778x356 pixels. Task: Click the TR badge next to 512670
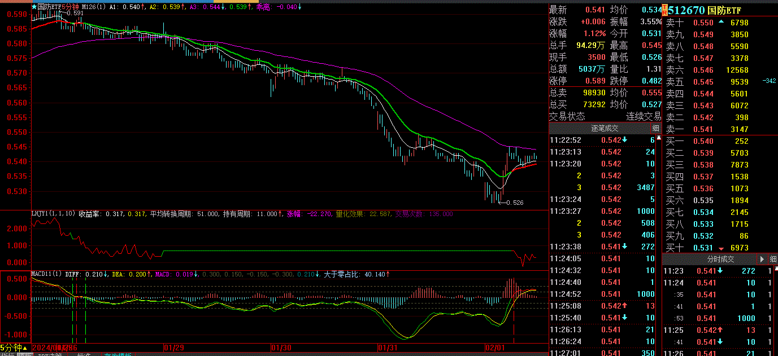[x=664, y=10]
